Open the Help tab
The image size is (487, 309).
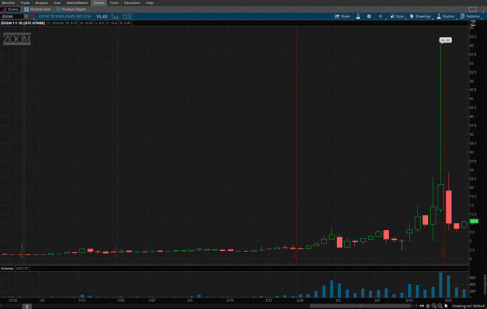tap(149, 3)
